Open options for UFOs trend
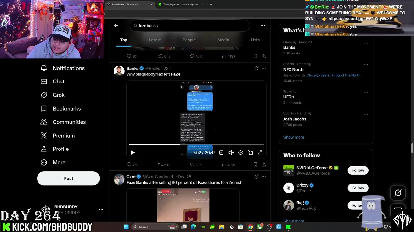 (x=366, y=92)
